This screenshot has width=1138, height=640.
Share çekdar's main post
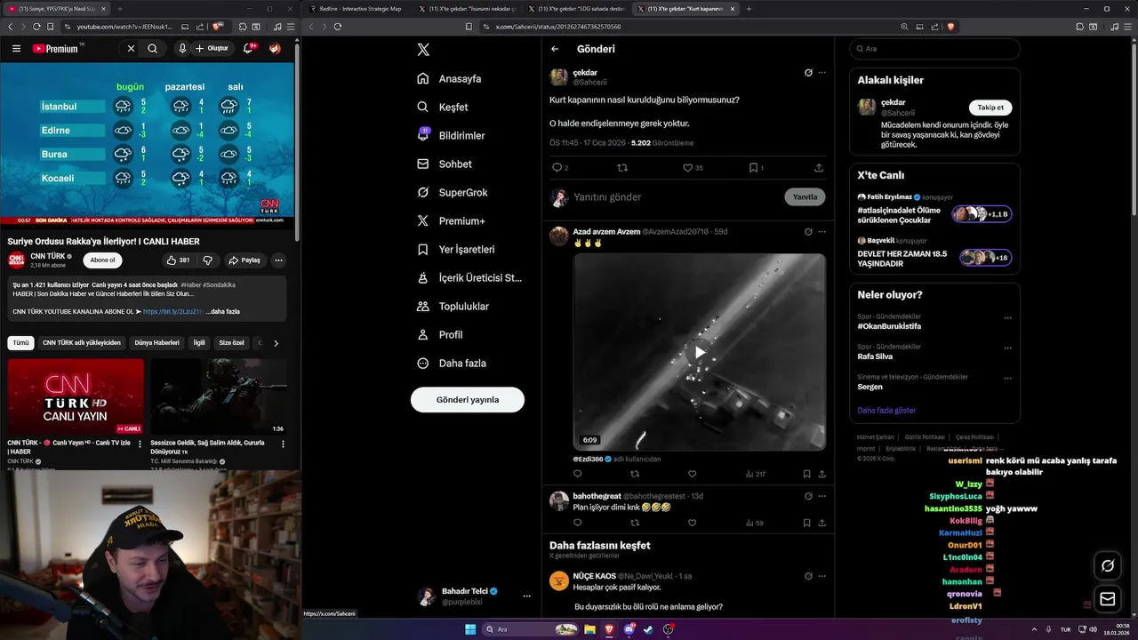[x=819, y=167]
